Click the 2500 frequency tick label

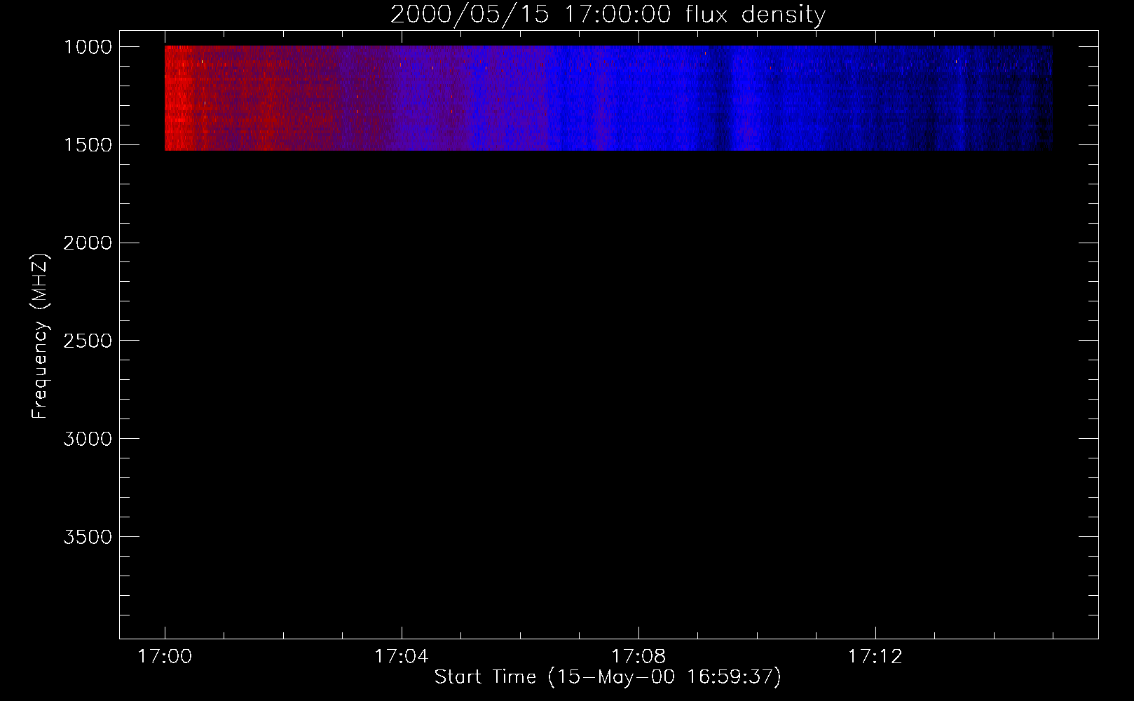coord(88,341)
